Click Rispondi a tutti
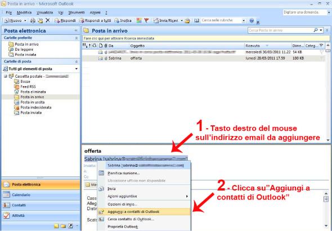332x231 pixels. tap(95, 21)
